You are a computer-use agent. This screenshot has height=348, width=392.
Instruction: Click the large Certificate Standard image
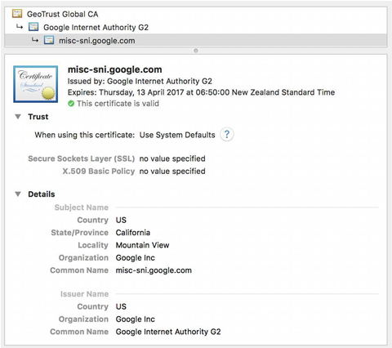[x=36, y=84]
